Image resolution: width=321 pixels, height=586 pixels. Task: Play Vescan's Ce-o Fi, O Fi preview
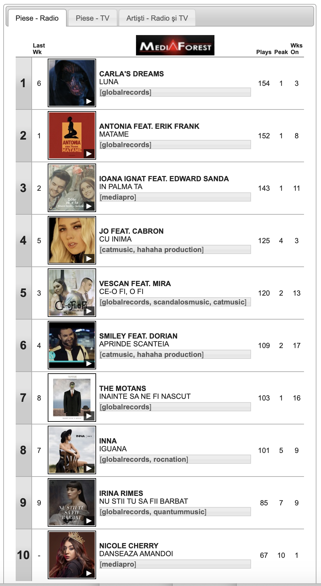click(89, 311)
